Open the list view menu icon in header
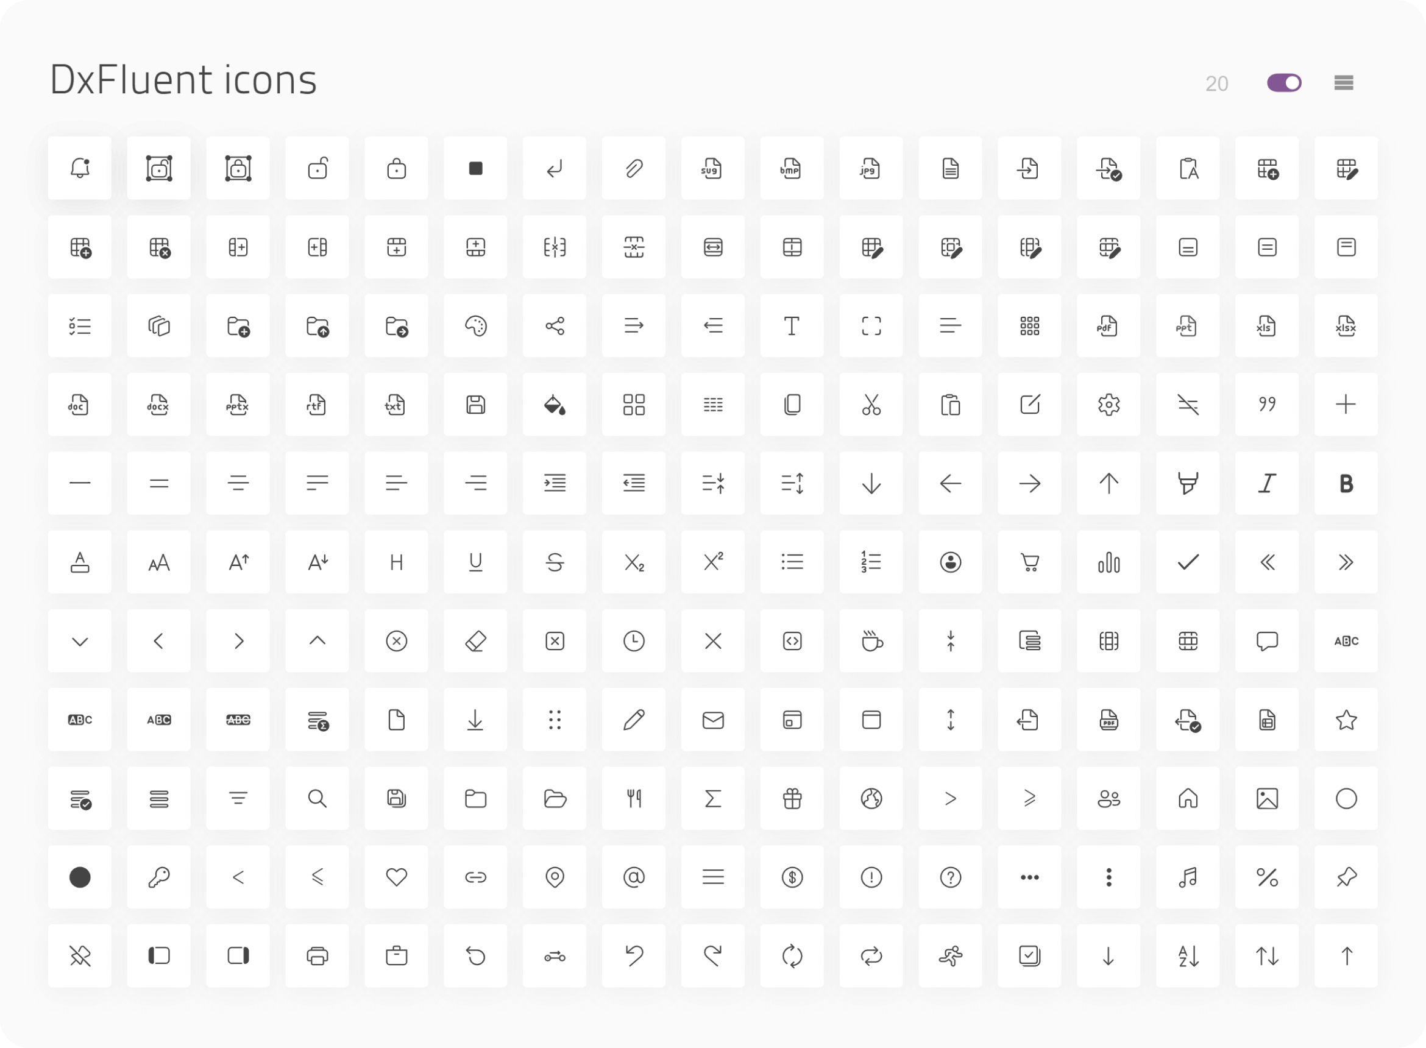Screen dimensions: 1426x1048 (1344, 83)
